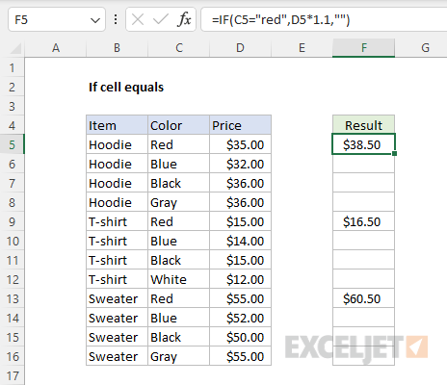Select row 1 header
Viewport: 447px width, 385px height.
point(13,67)
